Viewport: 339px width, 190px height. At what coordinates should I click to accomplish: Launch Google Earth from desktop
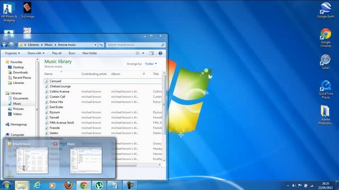coord(326,10)
